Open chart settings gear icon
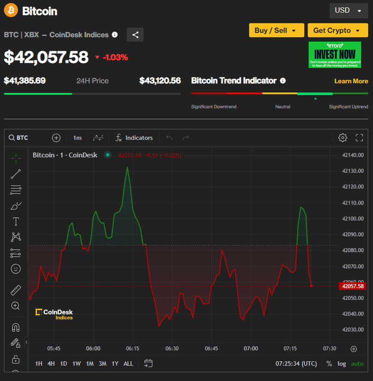This screenshot has width=373, height=381. coord(342,137)
